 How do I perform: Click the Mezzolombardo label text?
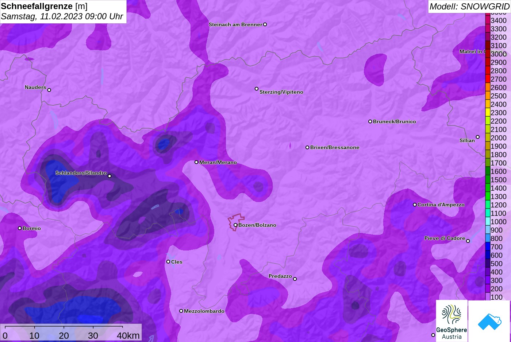tap(204, 311)
